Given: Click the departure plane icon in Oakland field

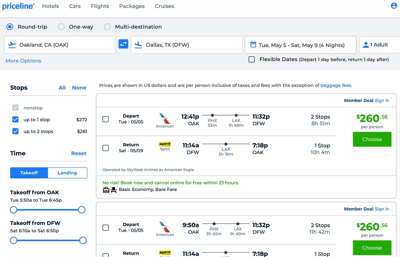Looking at the screenshot, I should tap(12, 45).
